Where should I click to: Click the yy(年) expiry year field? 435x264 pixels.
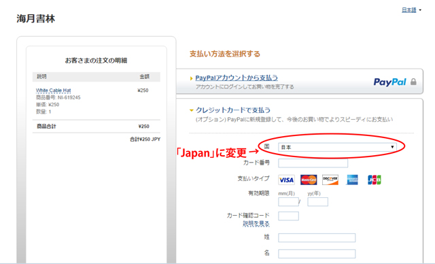click(317, 202)
